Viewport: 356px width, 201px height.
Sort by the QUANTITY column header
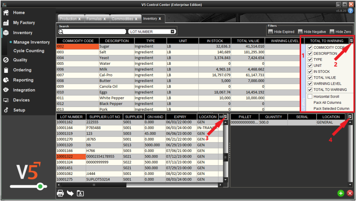[274, 117]
